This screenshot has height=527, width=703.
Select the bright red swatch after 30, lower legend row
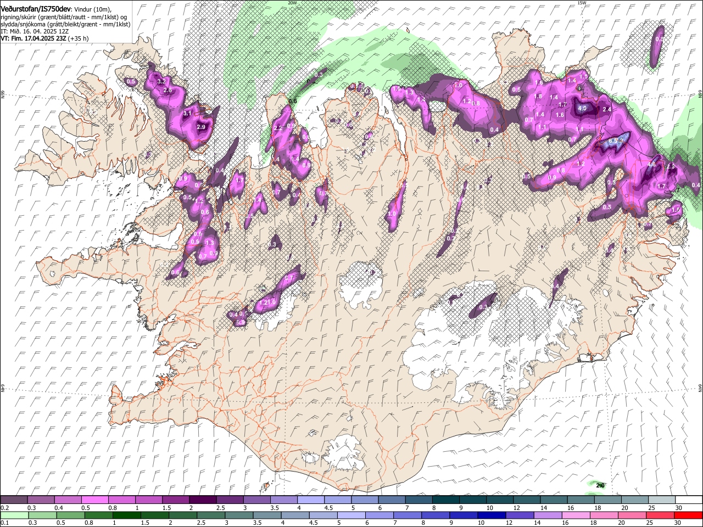coord(688,515)
